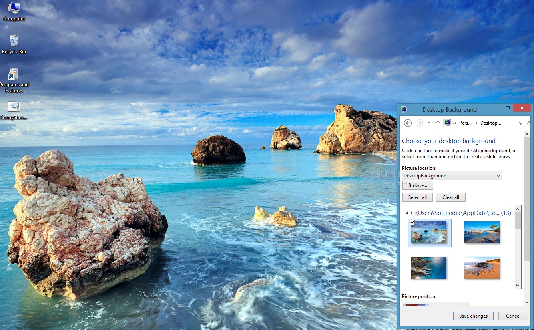Viewport: 534px width, 330px height.
Task: Collapse the C:\Users\Softpedia\AppData group
Action: (407, 213)
